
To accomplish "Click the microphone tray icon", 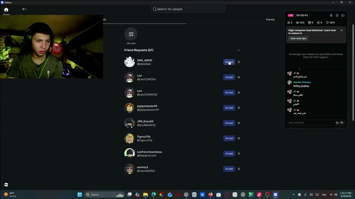I will [305, 195].
